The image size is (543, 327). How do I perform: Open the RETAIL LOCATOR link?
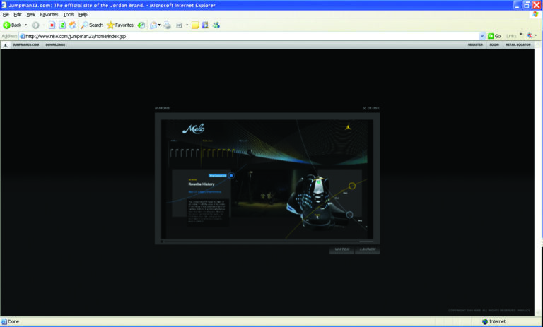(518, 44)
